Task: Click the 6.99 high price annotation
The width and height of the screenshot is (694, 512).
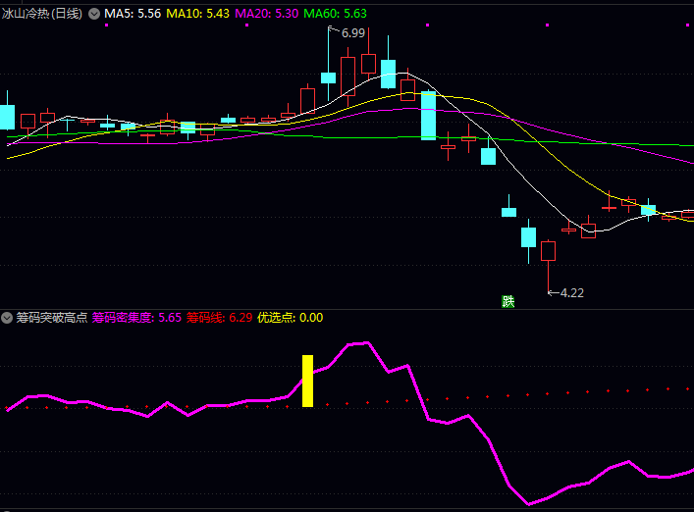Action: 352,33
